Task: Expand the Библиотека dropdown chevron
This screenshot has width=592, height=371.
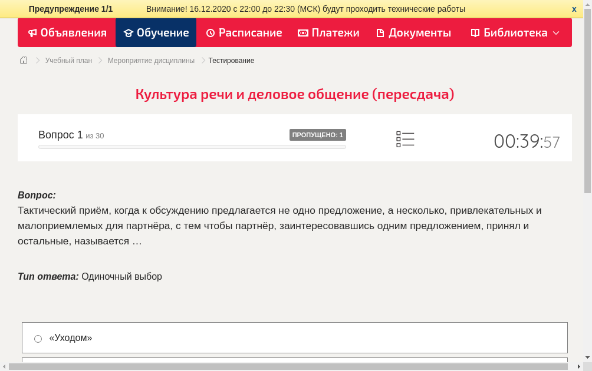Action: click(557, 34)
